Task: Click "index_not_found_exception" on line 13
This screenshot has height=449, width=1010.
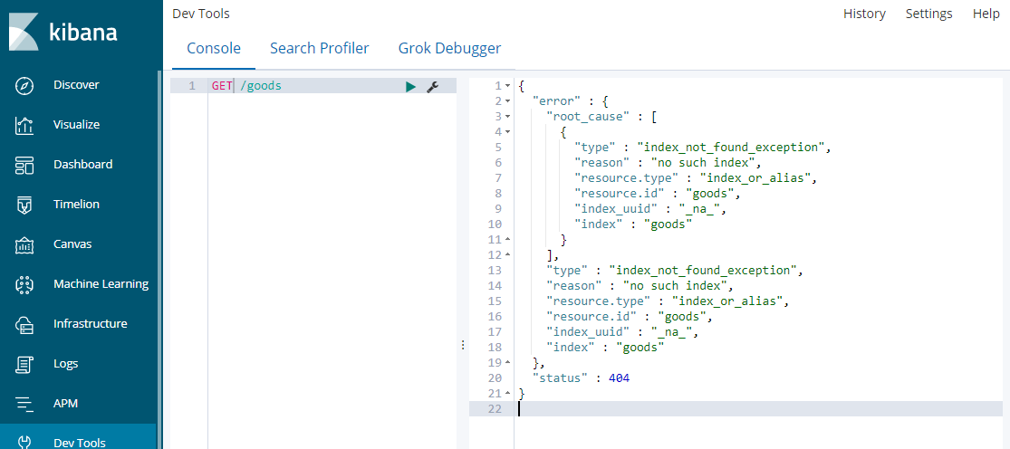Action: (704, 270)
